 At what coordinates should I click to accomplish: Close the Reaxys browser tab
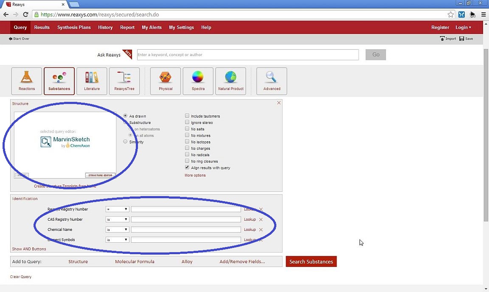coord(63,4)
